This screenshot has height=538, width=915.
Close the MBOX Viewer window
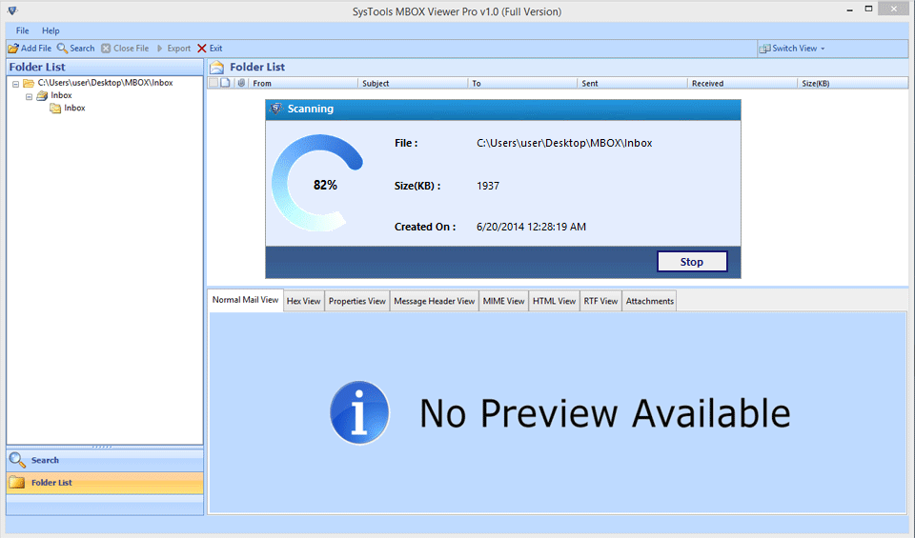click(x=893, y=9)
